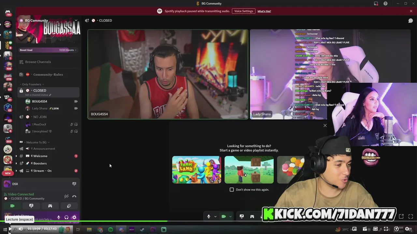Click camera icon next to Lady Shana
Viewport: 417px width, 234px height.
click(76, 109)
